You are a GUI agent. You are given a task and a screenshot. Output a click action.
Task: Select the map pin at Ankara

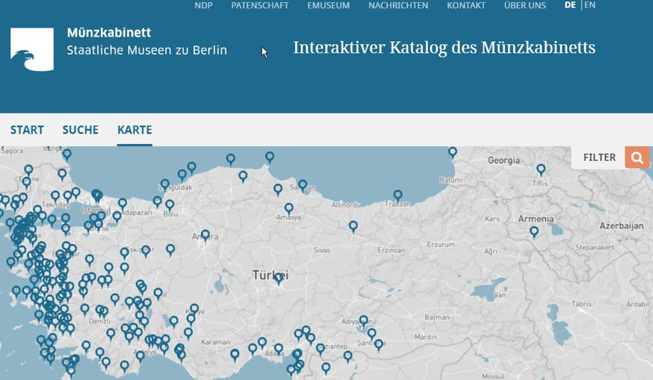pos(205,235)
